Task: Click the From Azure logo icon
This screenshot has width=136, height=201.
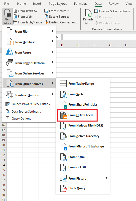Action: click(10, 52)
